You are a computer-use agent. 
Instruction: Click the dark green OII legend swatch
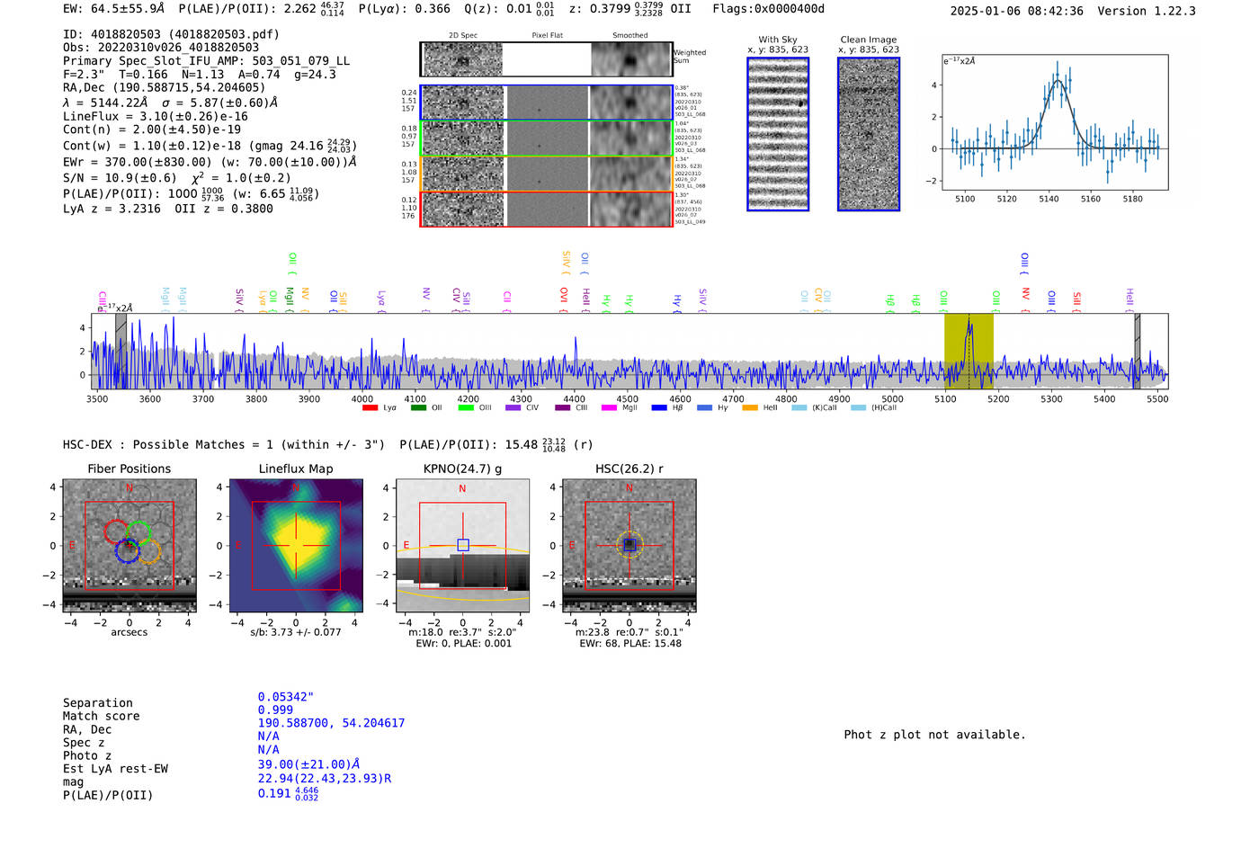click(x=418, y=408)
